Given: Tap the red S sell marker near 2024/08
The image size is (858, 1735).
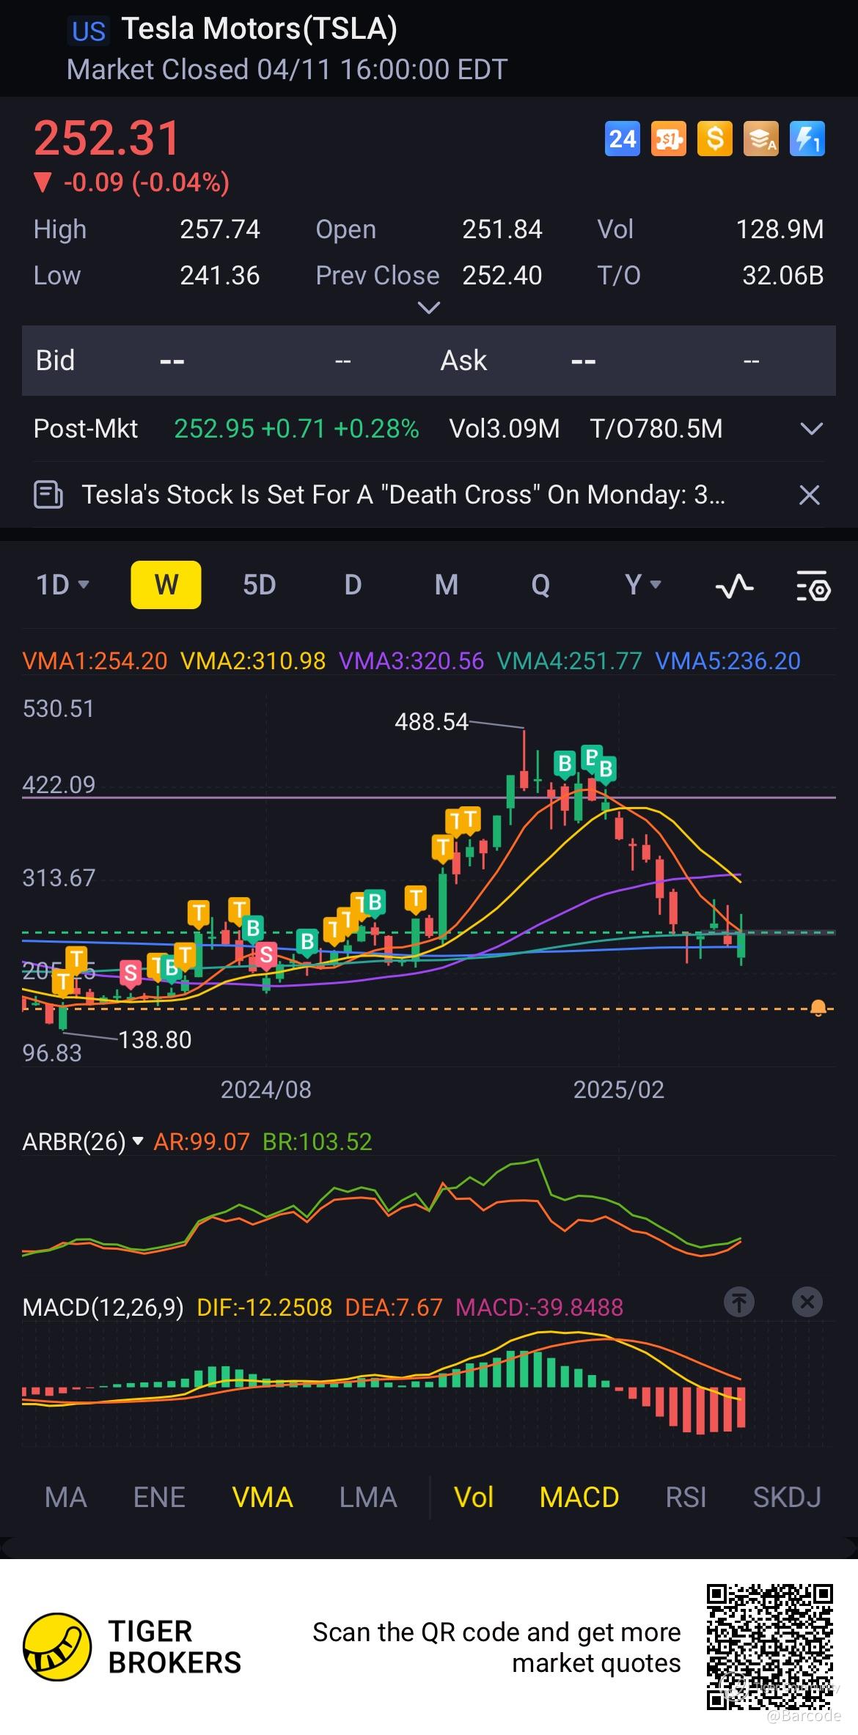Looking at the screenshot, I should coord(265,954).
